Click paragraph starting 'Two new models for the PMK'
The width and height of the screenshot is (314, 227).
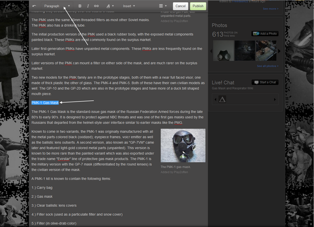tap(118, 86)
